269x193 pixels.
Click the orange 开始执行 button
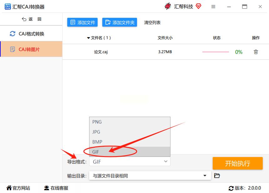[x=238, y=163]
